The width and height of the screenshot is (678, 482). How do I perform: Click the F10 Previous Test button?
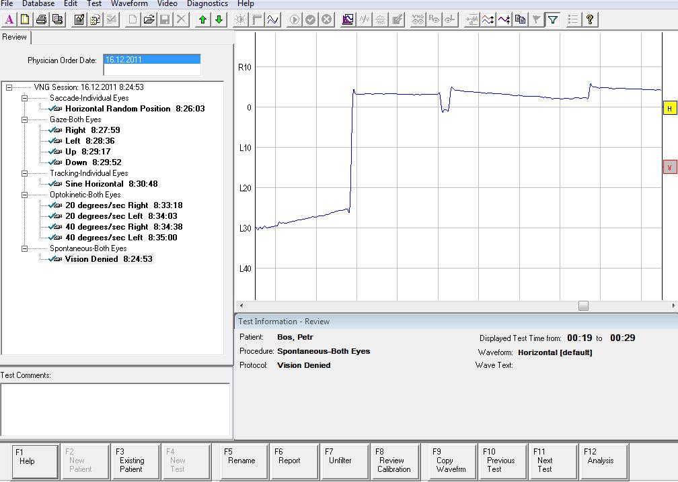click(x=503, y=462)
